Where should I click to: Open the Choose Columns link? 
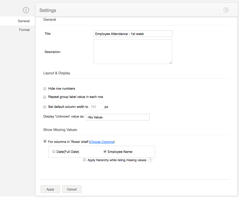coord(102,142)
